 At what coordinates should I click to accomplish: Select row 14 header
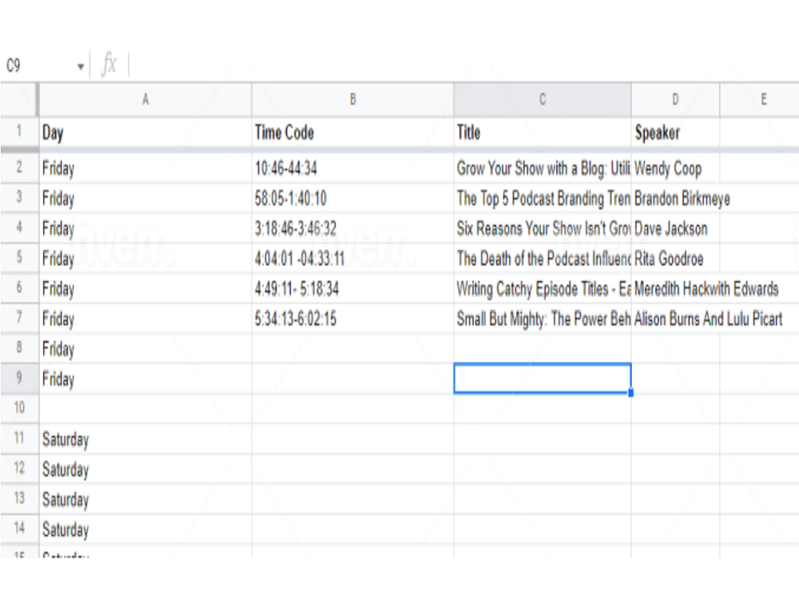19,529
